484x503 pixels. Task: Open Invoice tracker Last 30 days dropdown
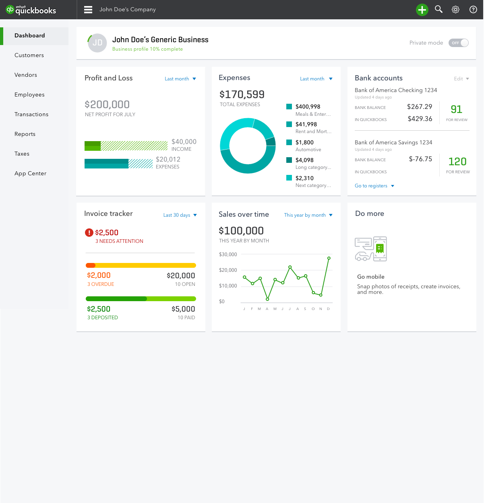tap(180, 215)
